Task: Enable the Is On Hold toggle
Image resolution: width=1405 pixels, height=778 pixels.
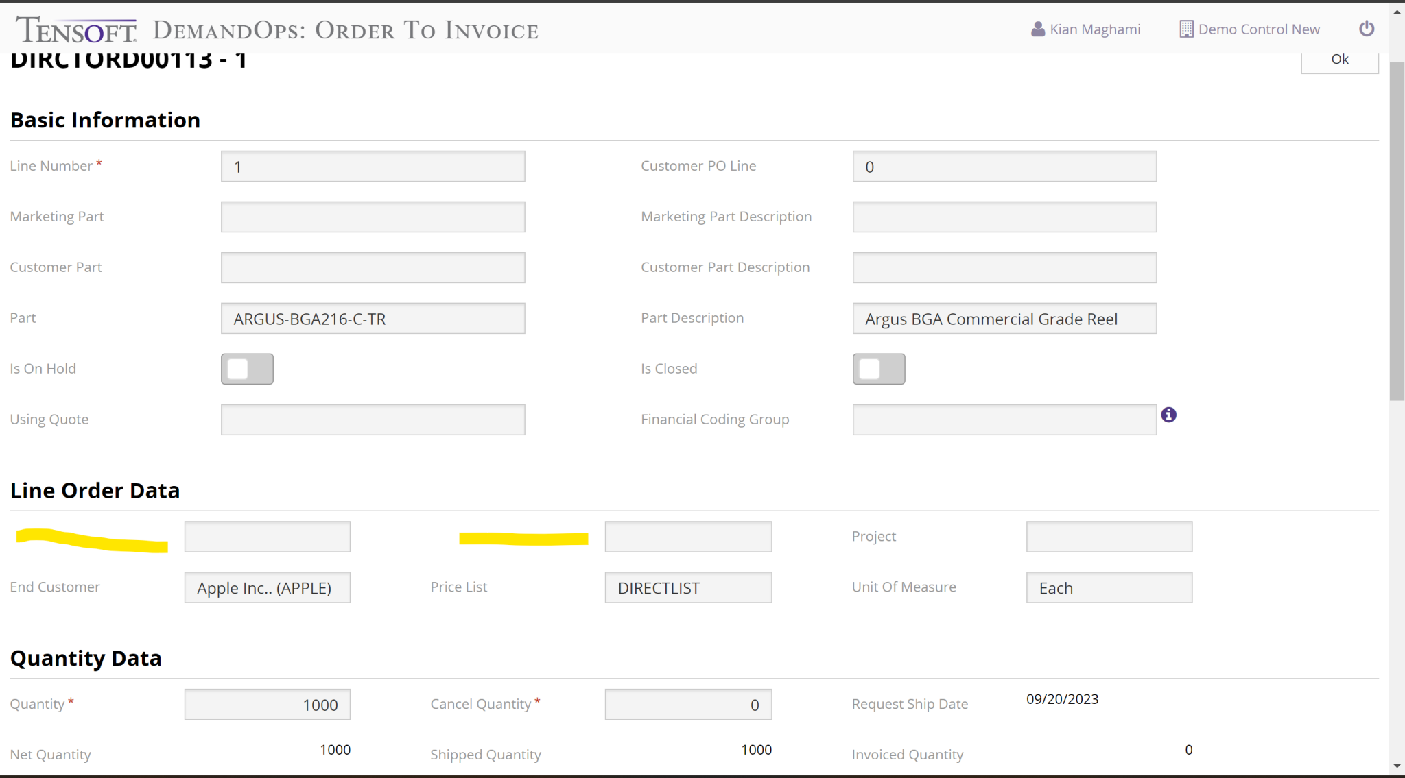Action: [x=247, y=369]
